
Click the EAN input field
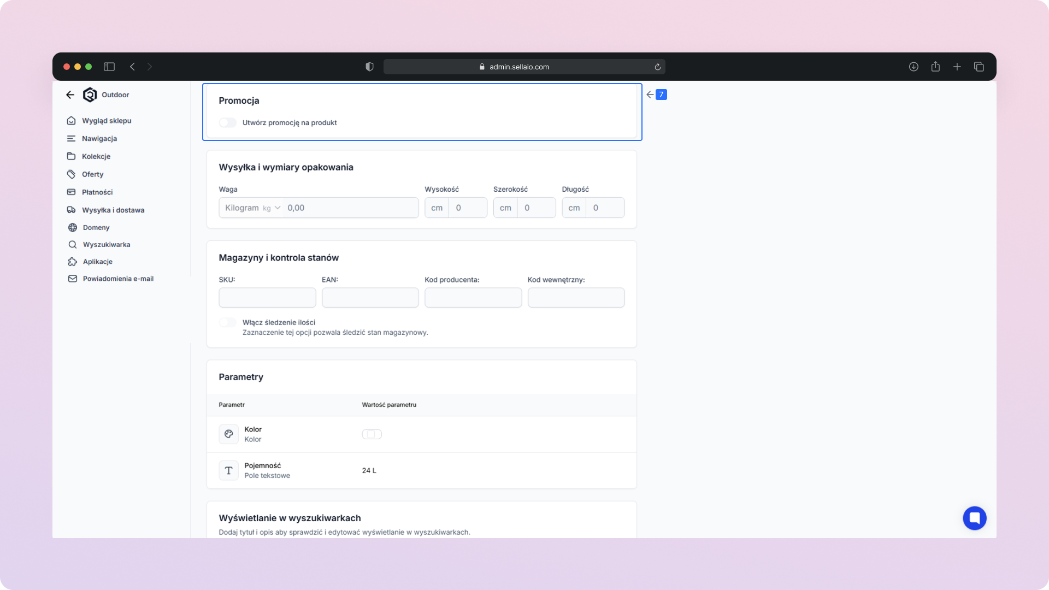pyautogui.click(x=370, y=298)
